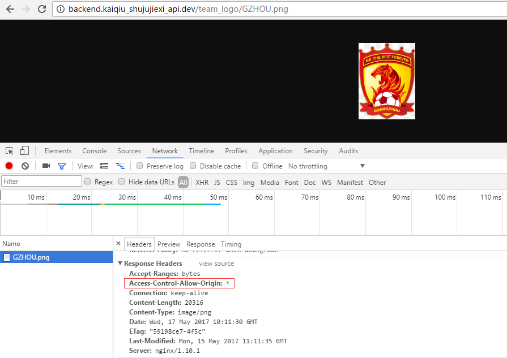Open the Audits tab

tap(348, 151)
